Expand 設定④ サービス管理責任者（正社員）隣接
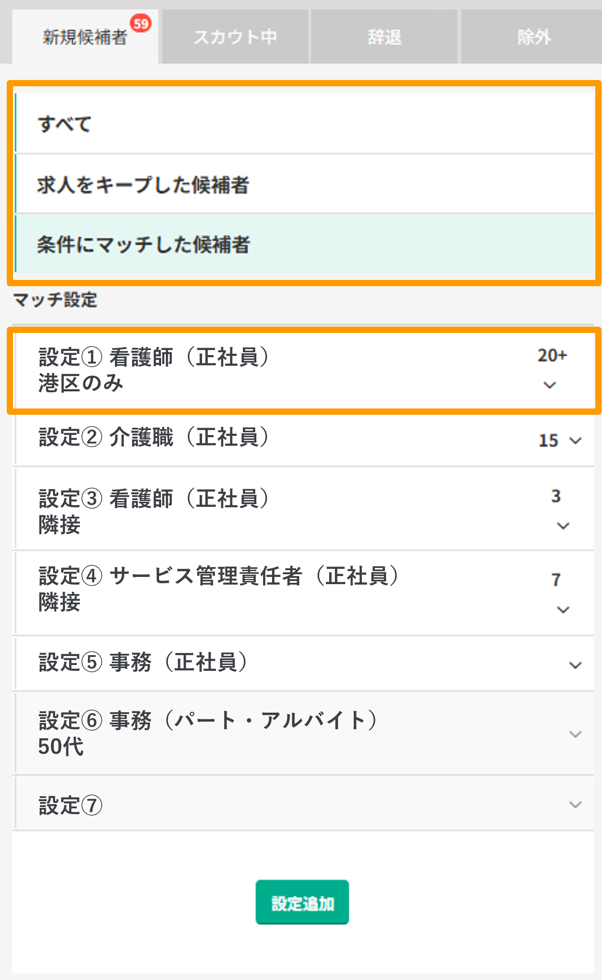Image resolution: width=602 pixels, height=980 pixels. point(563,609)
